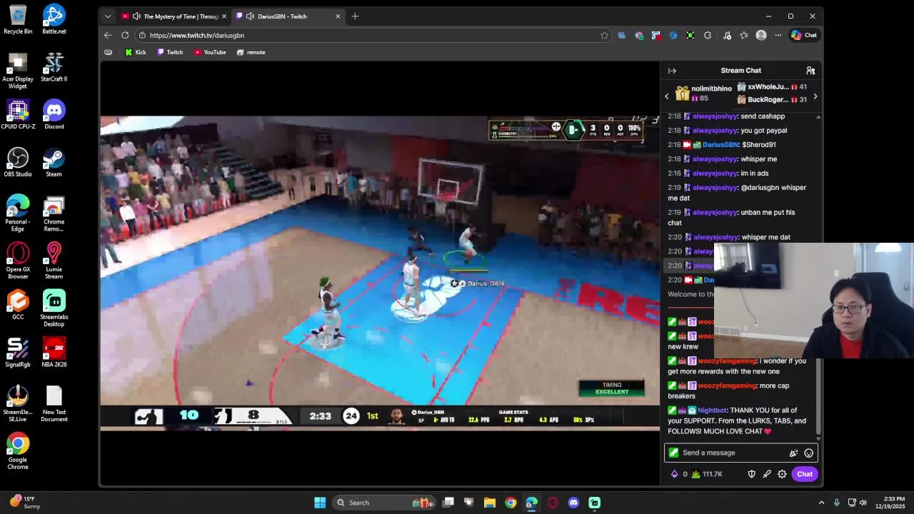Open Lumia Stream desktop icon
Screen dimensions: 914x514
click(54, 261)
